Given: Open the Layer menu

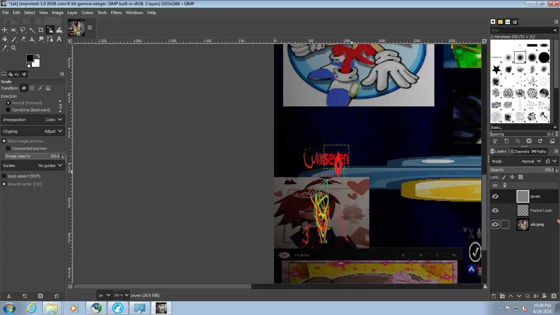Looking at the screenshot, I should (72, 13).
